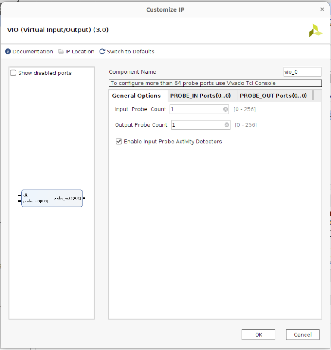The height and width of the screenshot is (350, 331).
Task: Click the Component Name field vio_0
Action: (x=302, y=72)
